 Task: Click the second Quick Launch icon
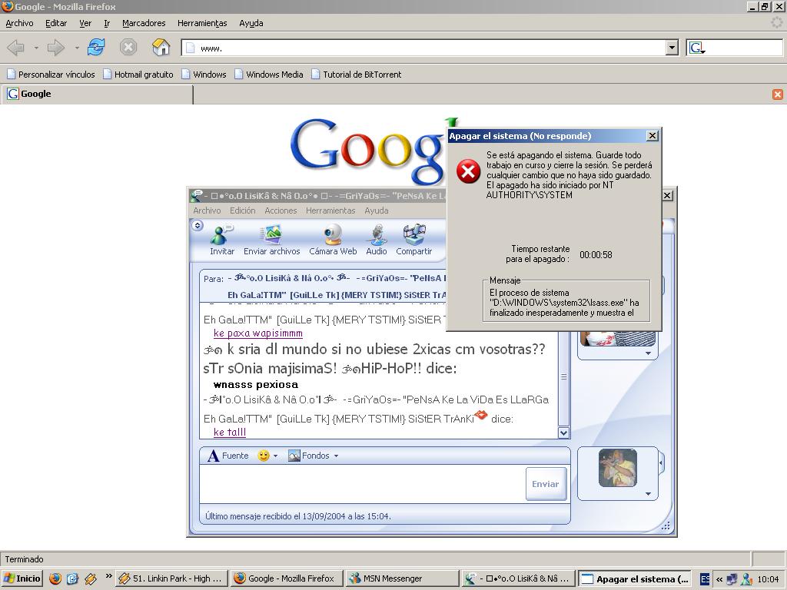pos(73,578)
